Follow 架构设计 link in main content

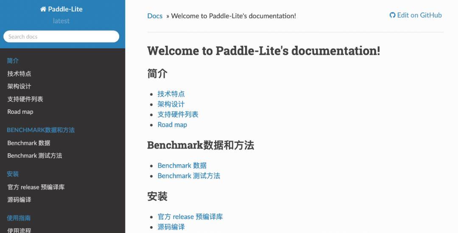[x=171, y=104]
